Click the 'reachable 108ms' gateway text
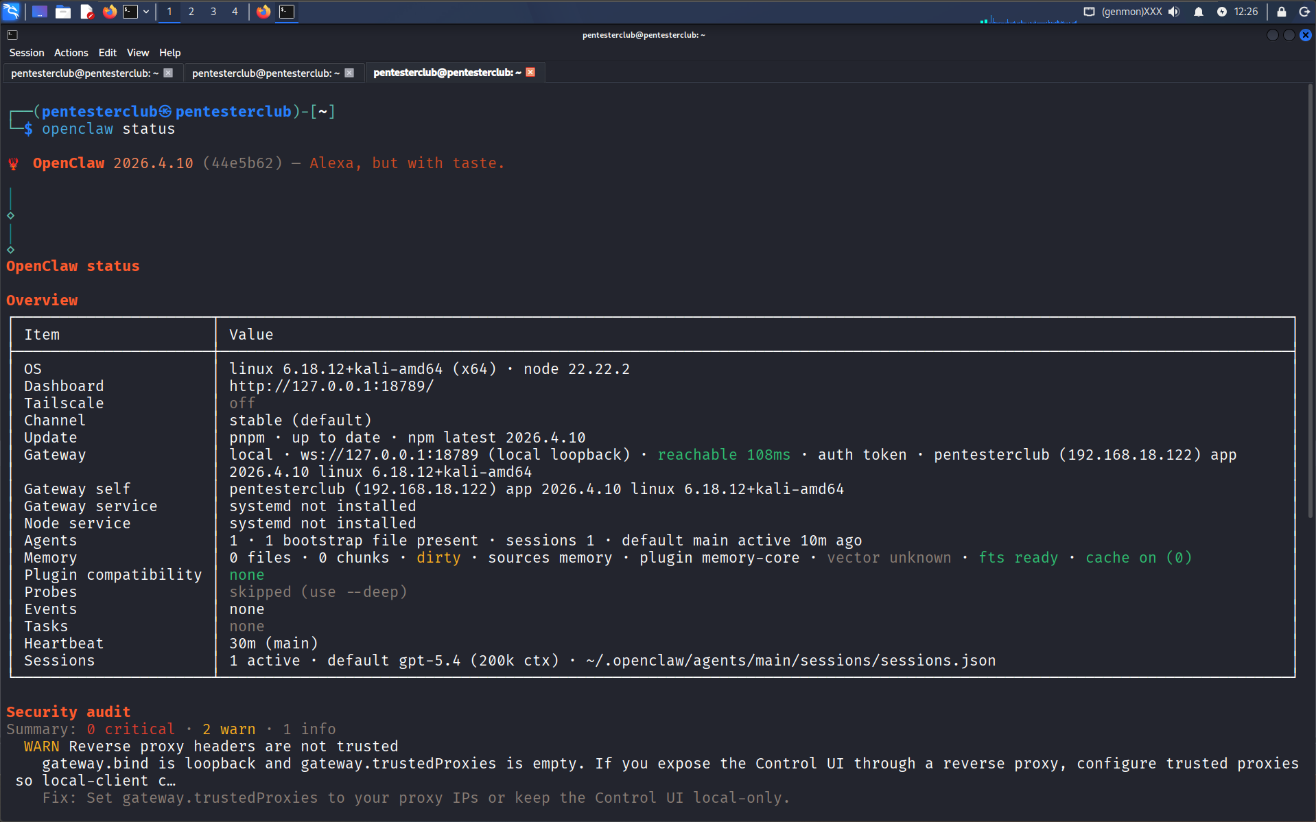 724,455
